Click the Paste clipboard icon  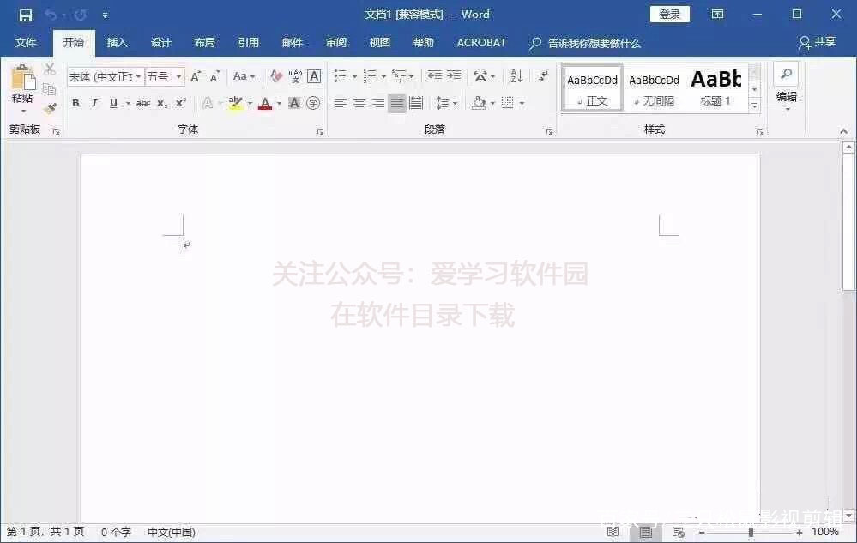coord(22,77)
